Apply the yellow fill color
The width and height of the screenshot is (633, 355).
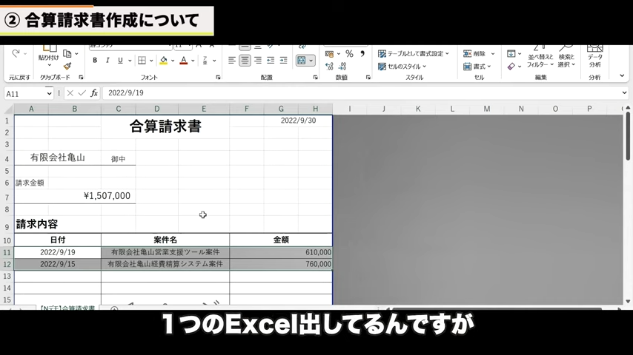pos(164,61)
